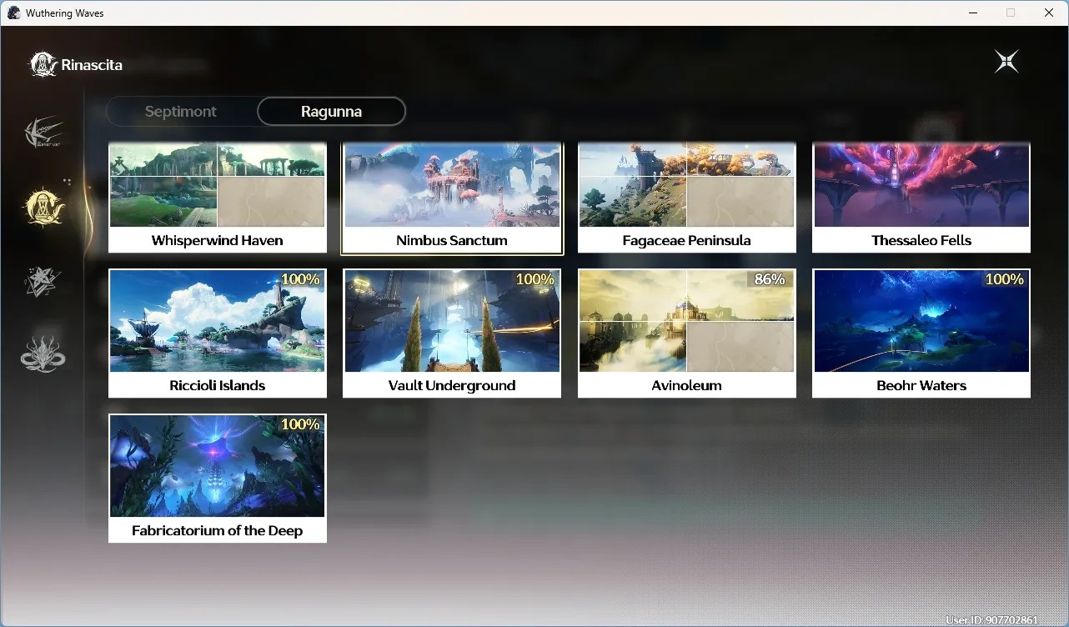Open the Avinoleum area at 86%
Screen dimensions: 1069x627
687,333
